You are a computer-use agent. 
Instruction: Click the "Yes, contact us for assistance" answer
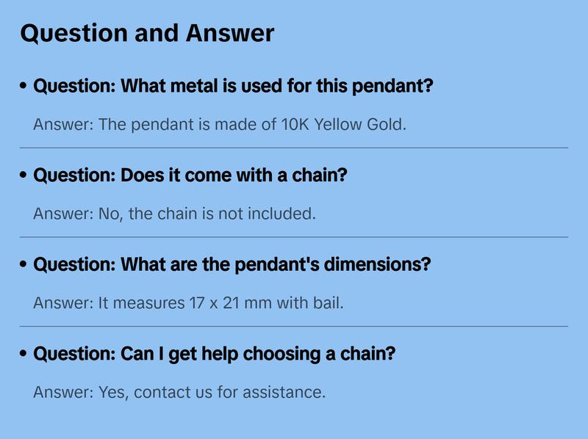pos(179,392)
